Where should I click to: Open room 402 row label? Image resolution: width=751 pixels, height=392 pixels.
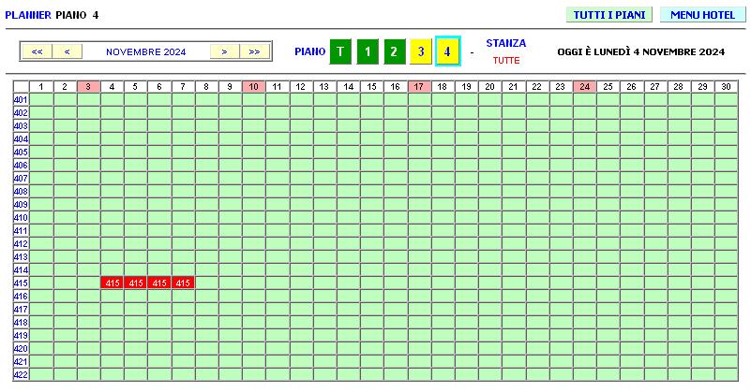pyautogui.click(x=21, y=113)
